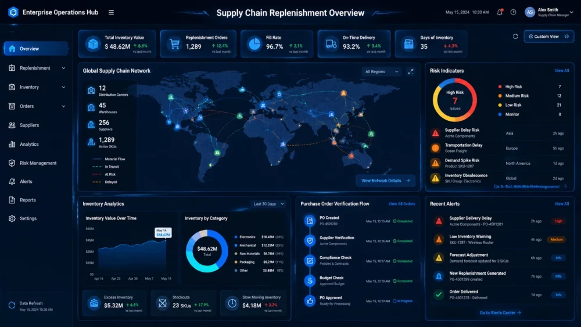Open the Supplier Delay Risk warning row

click(498, 133)
